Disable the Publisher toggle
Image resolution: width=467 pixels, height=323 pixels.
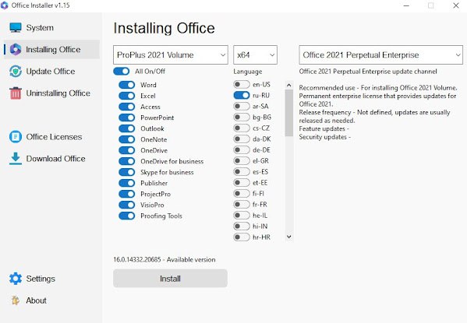tap(127, 183)
